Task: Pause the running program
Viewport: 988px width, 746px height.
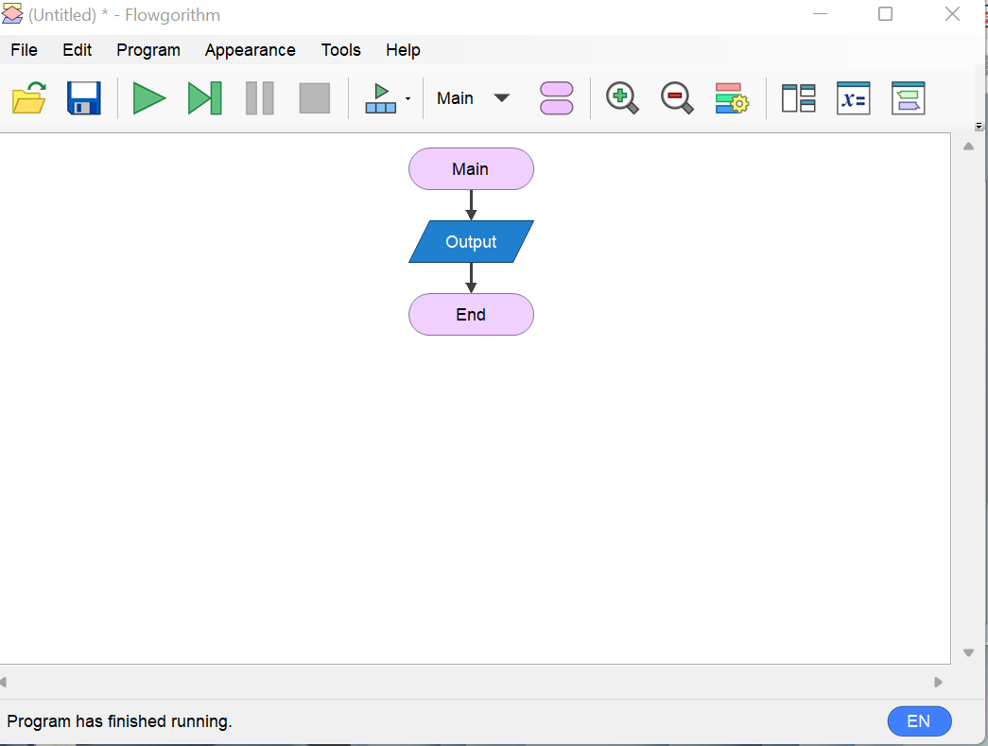Action: 259,97
